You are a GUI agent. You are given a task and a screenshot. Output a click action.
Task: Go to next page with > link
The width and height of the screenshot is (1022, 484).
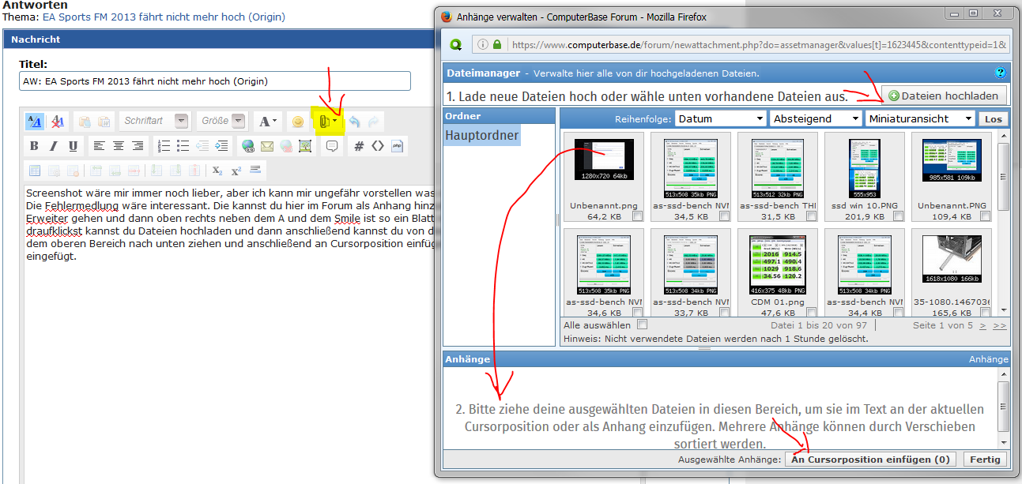click(x=982, y=325)
